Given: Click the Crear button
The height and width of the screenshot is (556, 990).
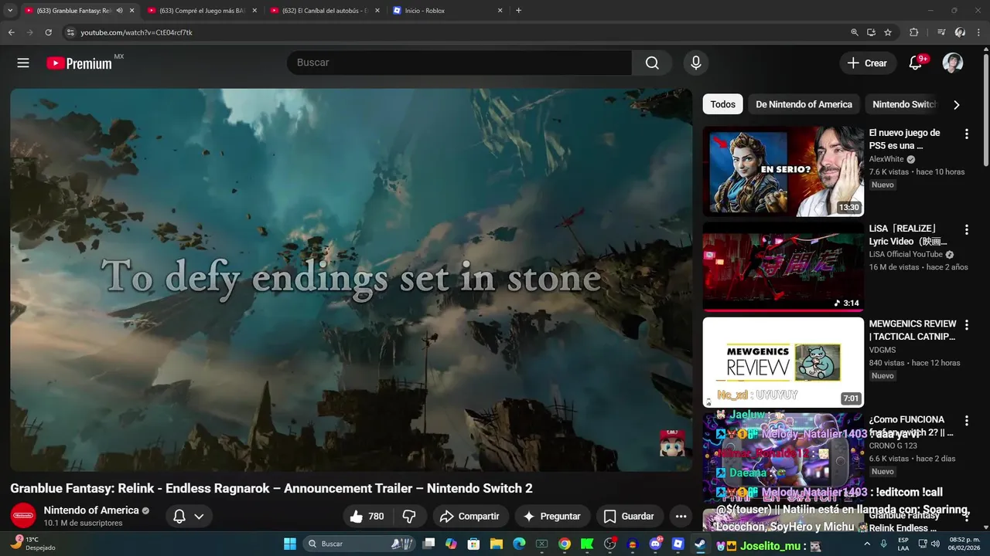Looking at the screenshot, I should pos(868,63).
